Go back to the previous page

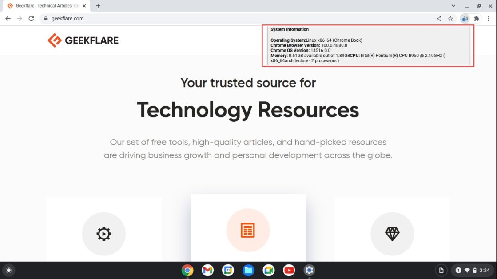[8, 18]
